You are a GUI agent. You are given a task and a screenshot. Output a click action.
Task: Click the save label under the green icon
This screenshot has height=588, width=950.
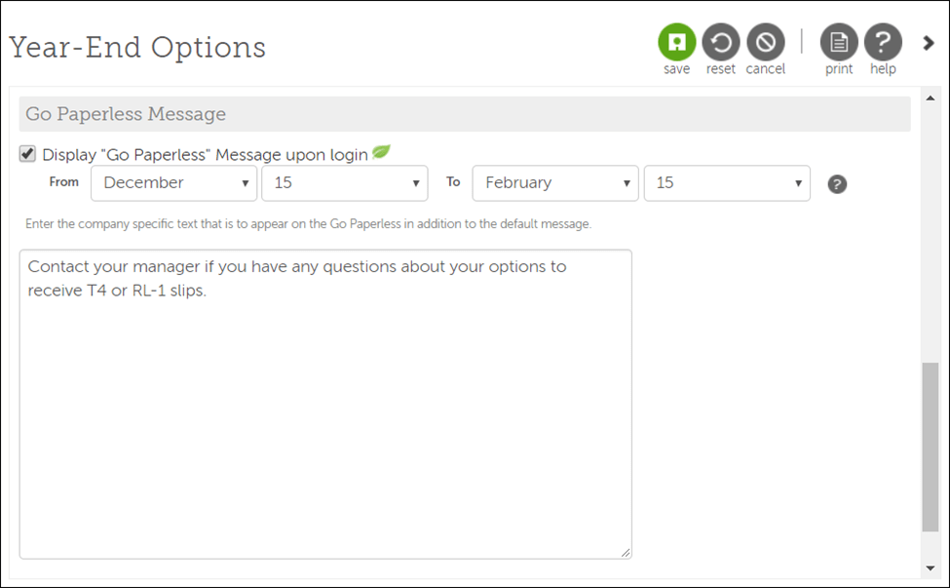point(676,68)
